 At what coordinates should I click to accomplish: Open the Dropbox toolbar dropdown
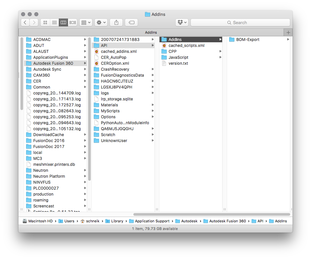point(182,22)
